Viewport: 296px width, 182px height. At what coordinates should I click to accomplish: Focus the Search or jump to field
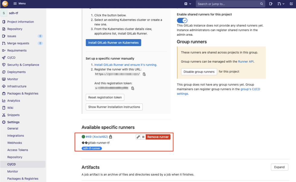click(230, 4)
